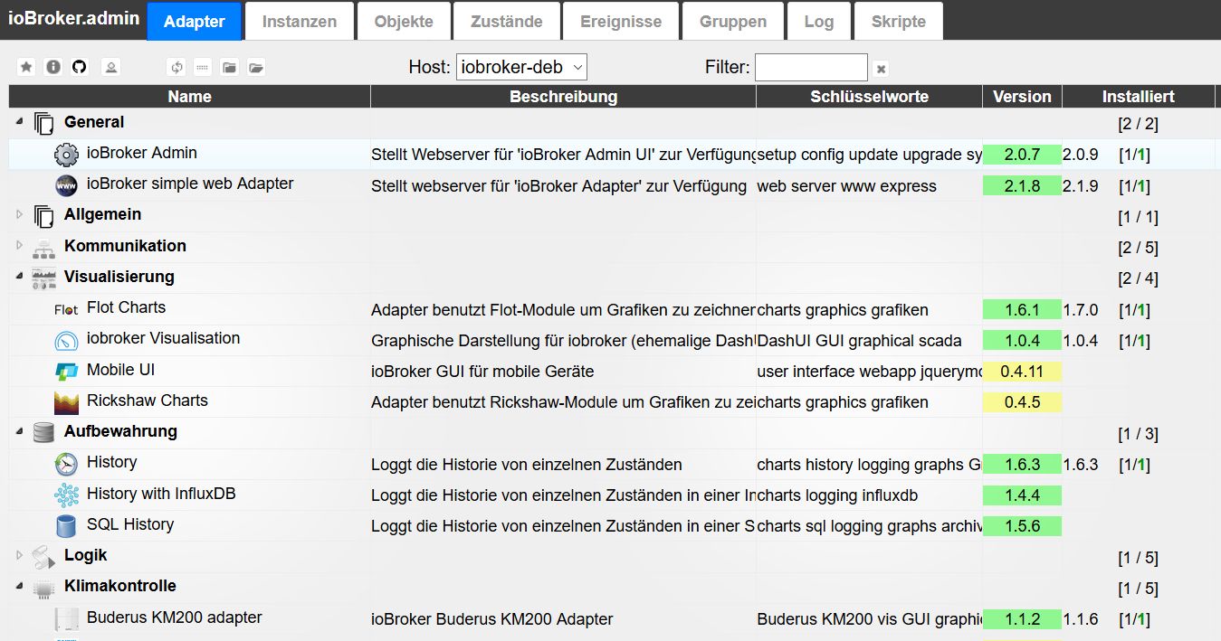Click the History with InfluxDB icon

tap(67, 495)
